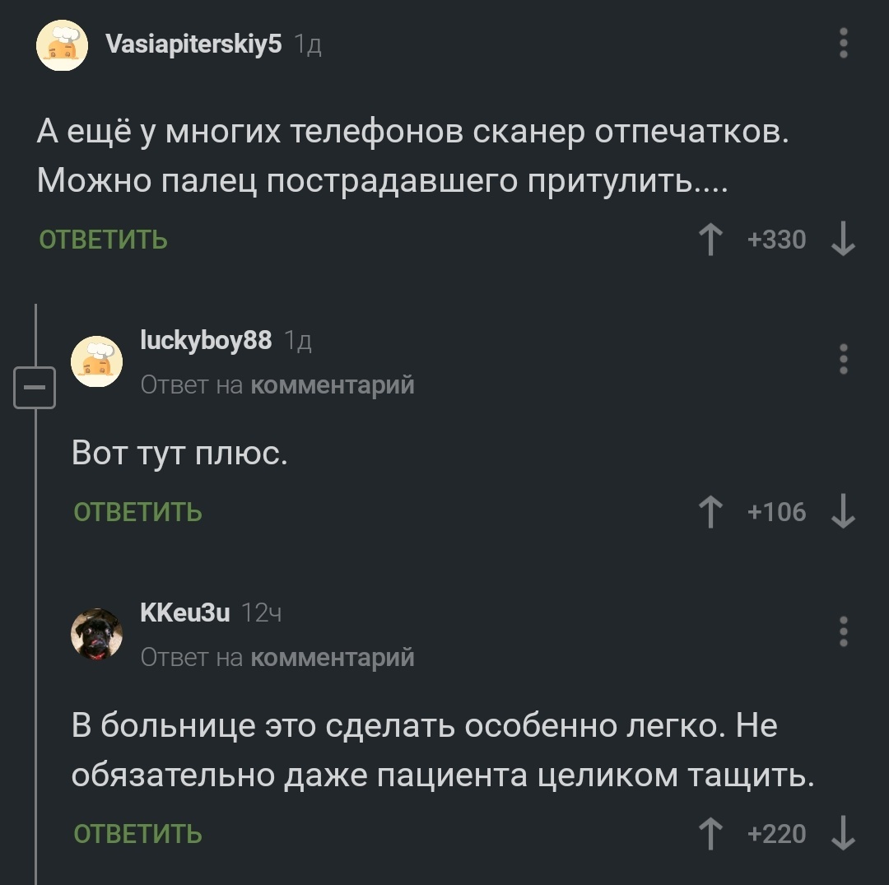The height and width of the screenshot is (885, 889).
Task: Downvote Vasiapiterskiy5's comment
Action: pyautogui.click(x=843, y=240)
